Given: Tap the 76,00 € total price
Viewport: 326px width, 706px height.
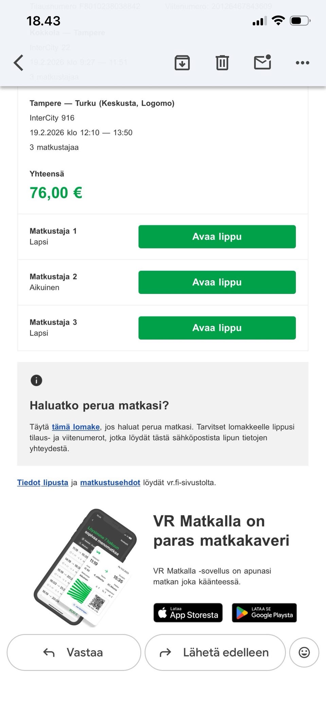Looking at the screenshot, I should [56, 193].
